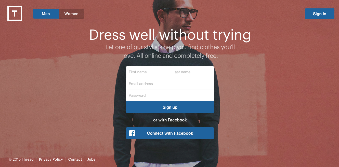
Task: Visit the Contact footer link
Action: pyautogui.click(x=75, y=159)
